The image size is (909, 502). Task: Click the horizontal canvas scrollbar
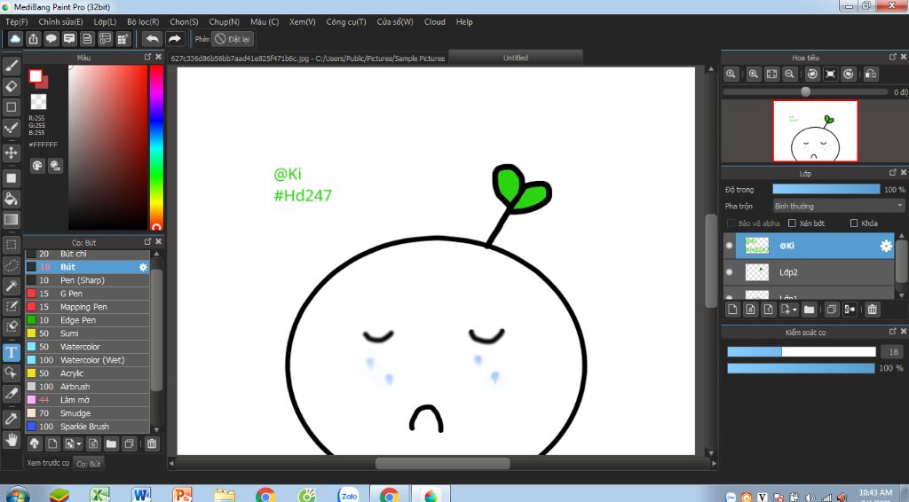442,464
